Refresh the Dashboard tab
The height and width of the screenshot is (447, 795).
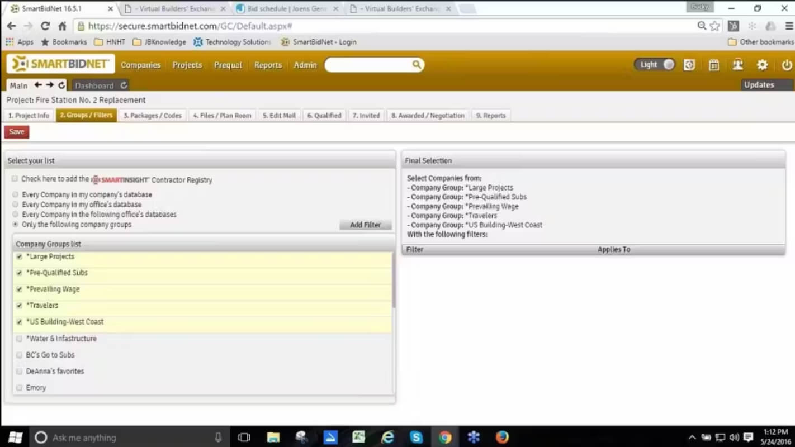pos(124,85)
